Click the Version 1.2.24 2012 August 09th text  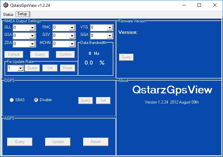[172, 102]
